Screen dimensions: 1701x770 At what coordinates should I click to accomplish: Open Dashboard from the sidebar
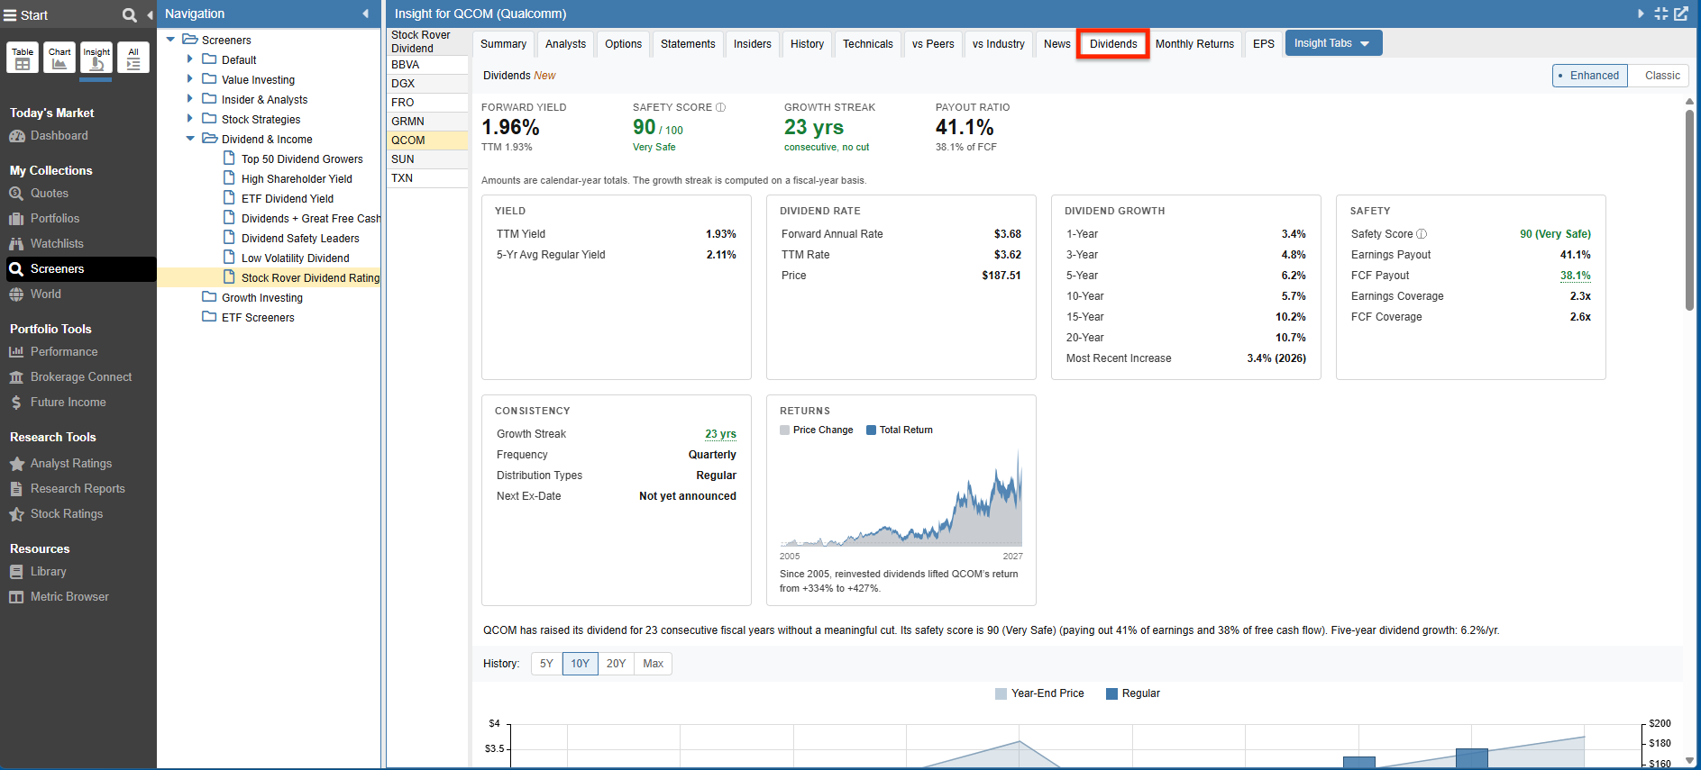point(59,136)
